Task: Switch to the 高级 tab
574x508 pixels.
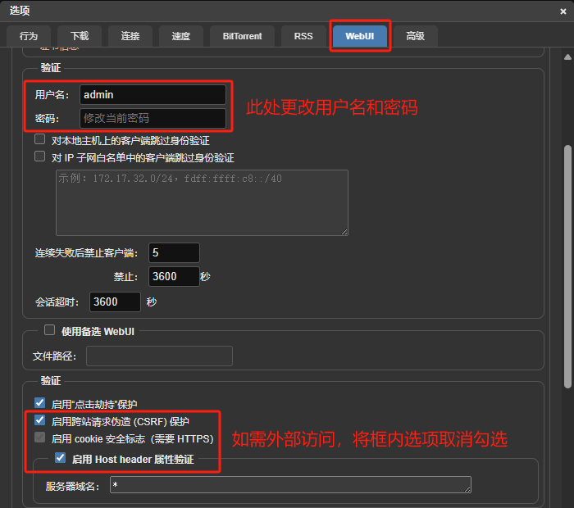Action: pyautogui.click(x=416, y=36)
